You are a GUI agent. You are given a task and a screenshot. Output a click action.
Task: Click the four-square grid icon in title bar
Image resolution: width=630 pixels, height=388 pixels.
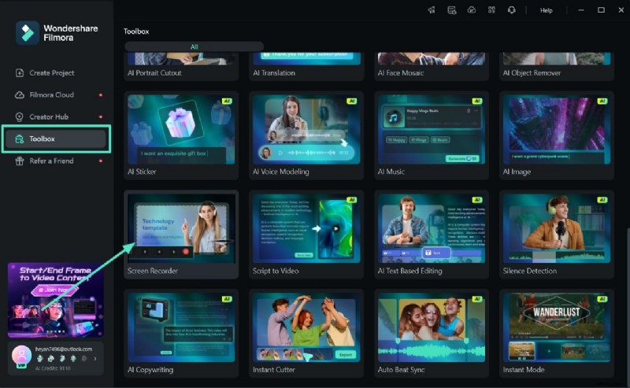tap(491, 10)
